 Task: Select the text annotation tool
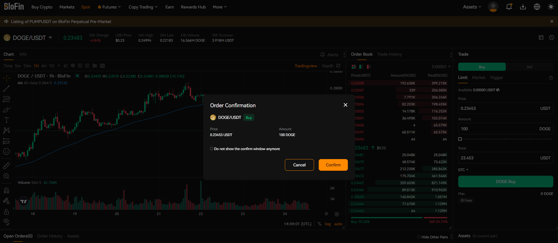[x=6, y=120]
